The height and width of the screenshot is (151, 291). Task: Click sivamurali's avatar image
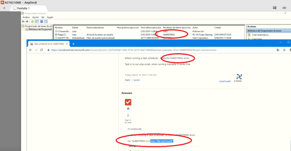coord(239,77)
